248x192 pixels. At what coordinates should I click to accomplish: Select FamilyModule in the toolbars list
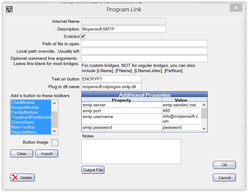tap(31, 112)
